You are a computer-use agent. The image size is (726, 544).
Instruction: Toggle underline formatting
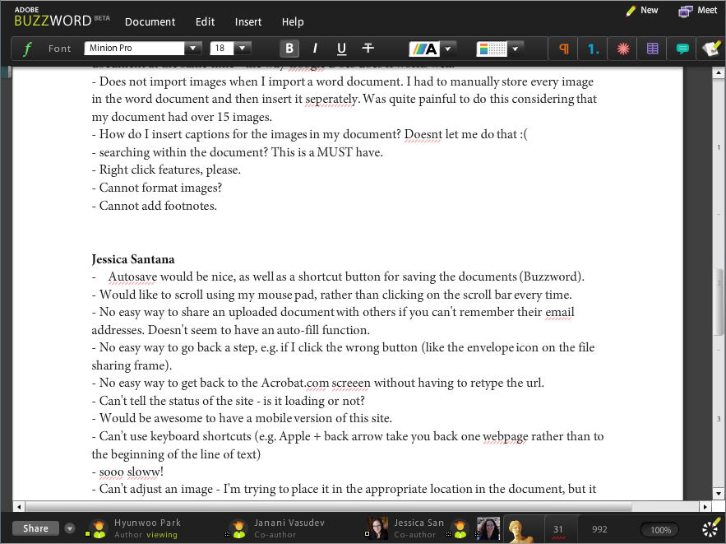[341, 49]
